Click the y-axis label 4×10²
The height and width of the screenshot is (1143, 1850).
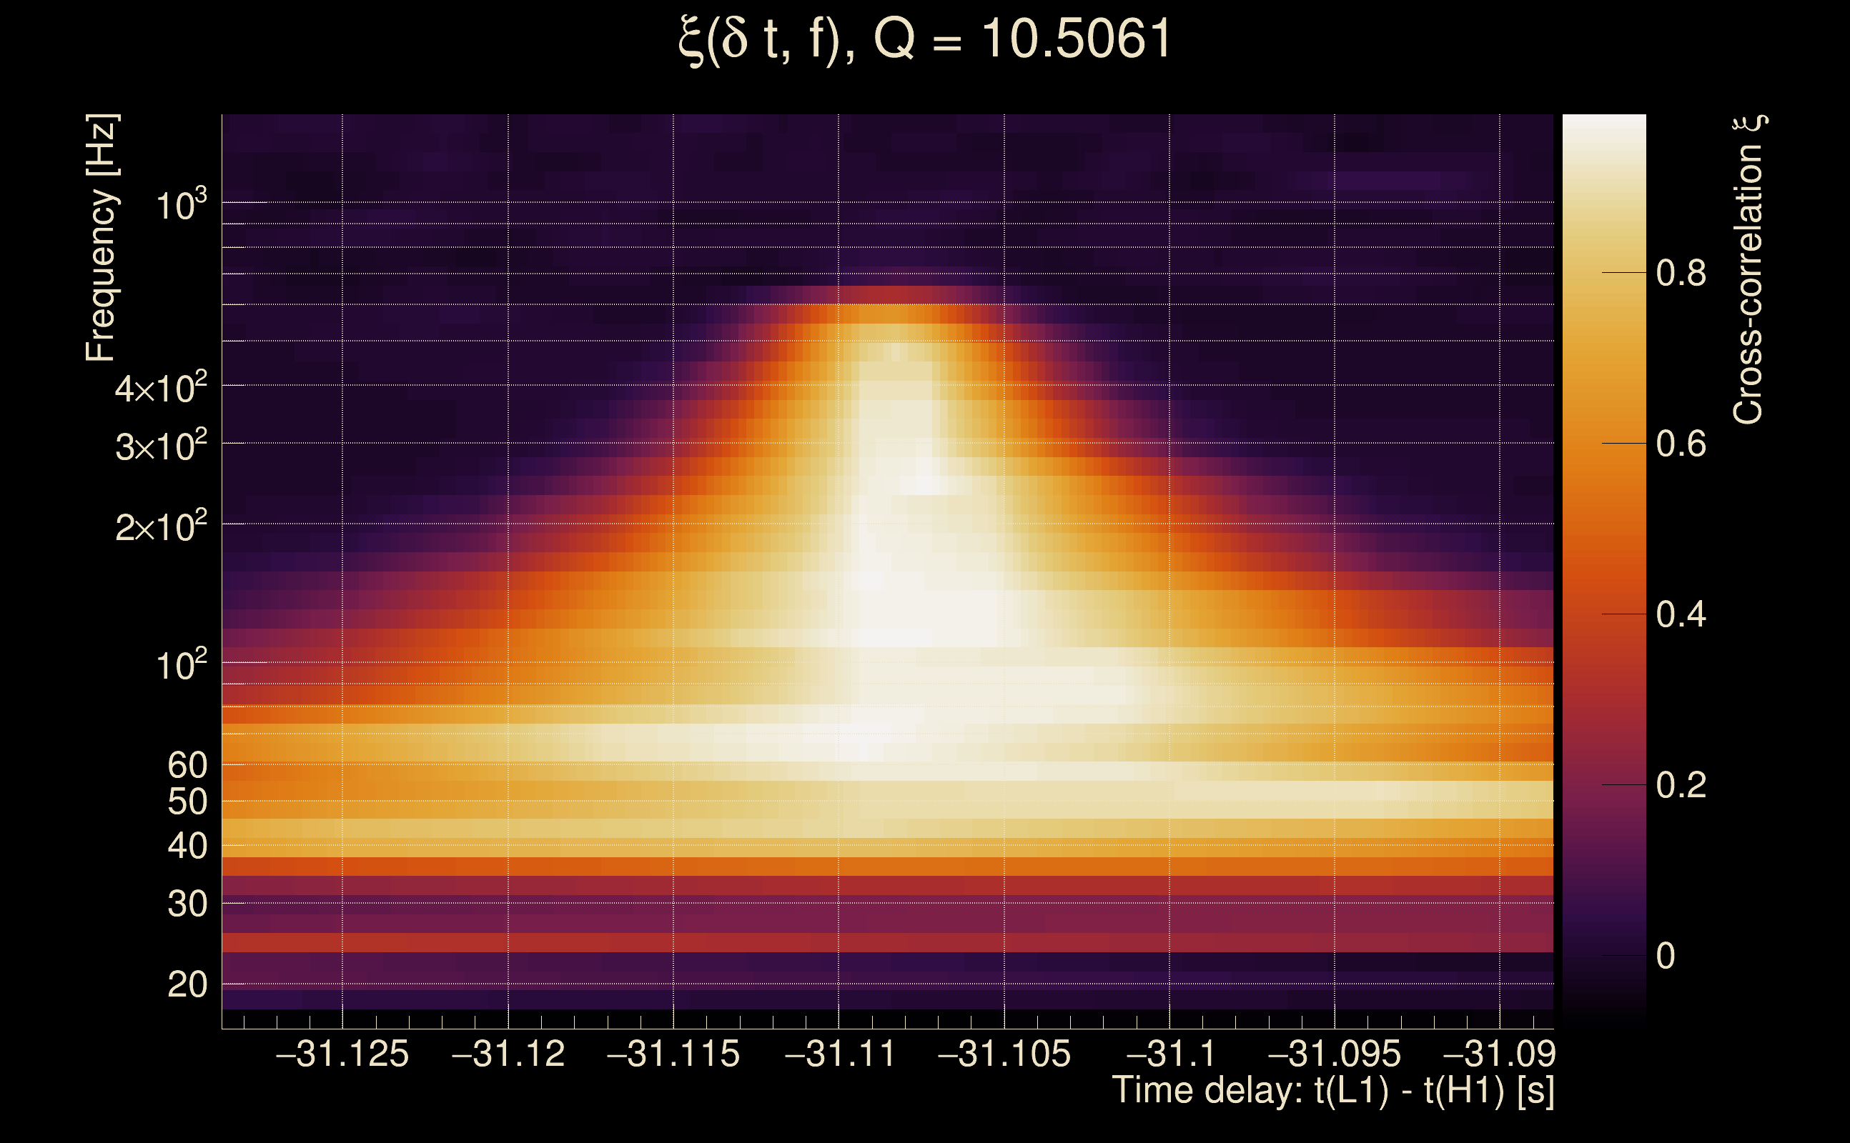[160, 389]
